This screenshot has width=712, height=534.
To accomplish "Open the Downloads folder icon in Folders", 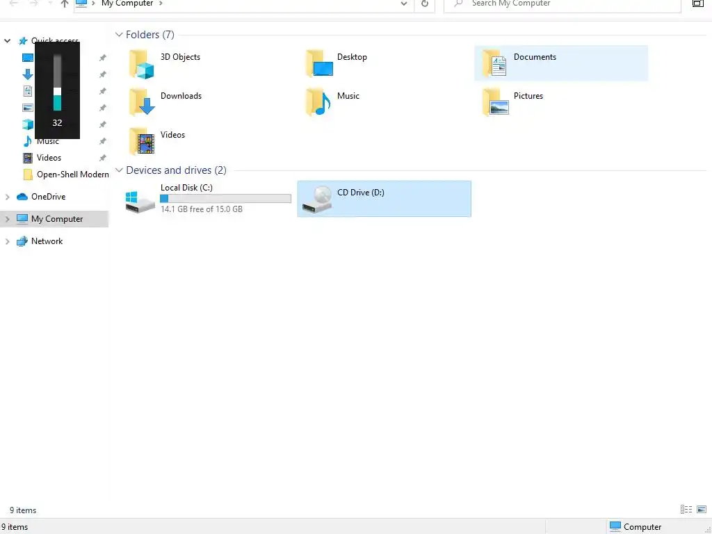I will [142, 102].
